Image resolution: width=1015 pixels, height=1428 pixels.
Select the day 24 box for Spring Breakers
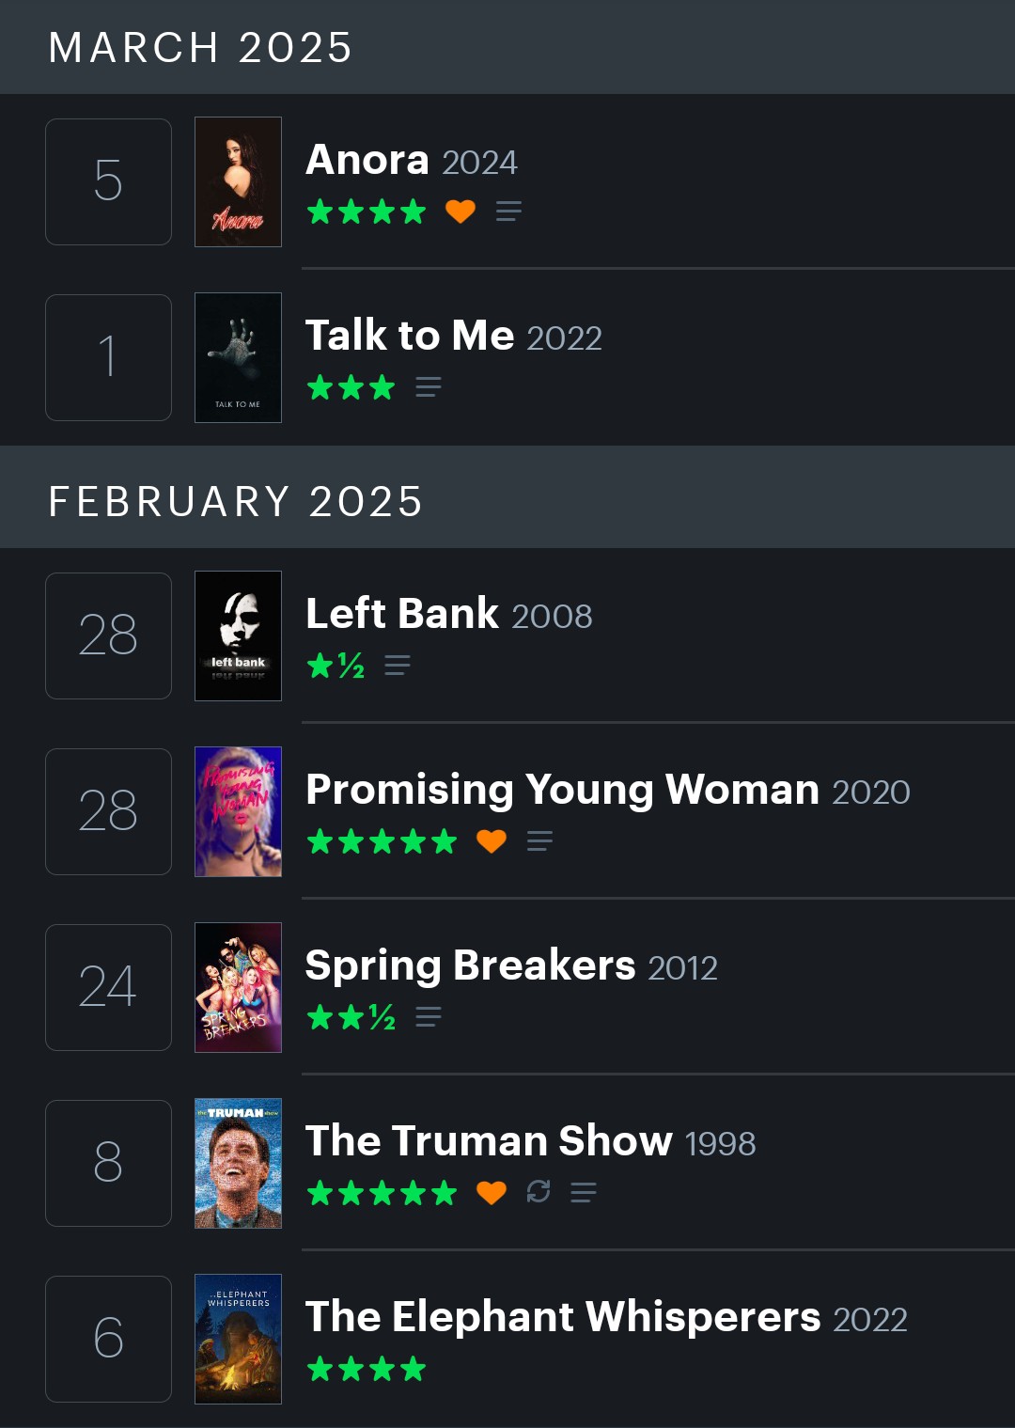[108, 987]
